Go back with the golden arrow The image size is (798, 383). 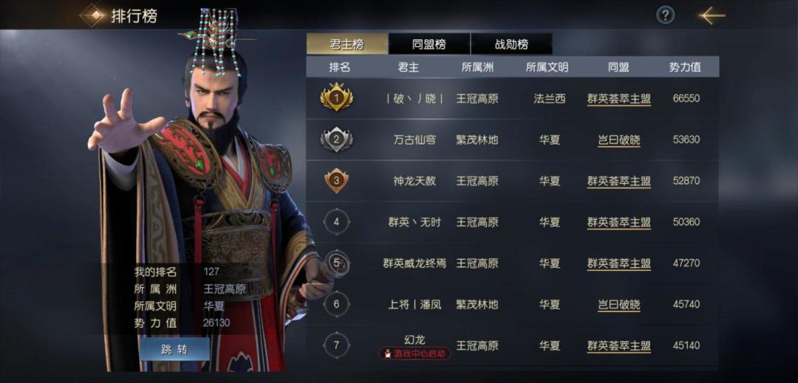(712, 15)
